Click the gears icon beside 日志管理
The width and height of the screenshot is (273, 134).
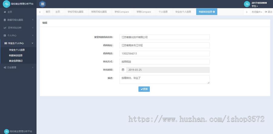pyautogui.click(x=5, y=67)
